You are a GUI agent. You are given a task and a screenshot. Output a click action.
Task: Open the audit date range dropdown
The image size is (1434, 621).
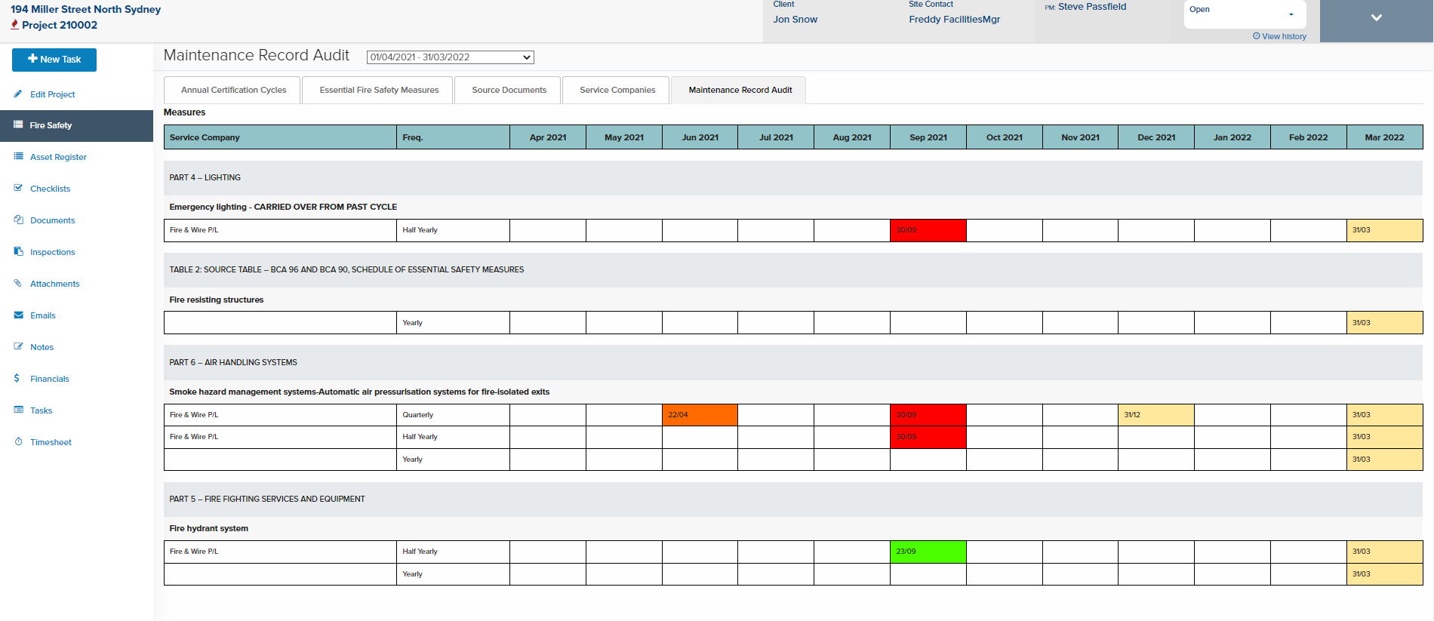(451, 57)
